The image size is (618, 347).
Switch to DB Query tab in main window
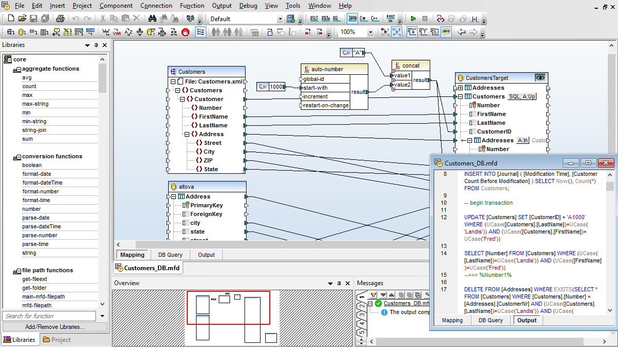(171, 255)
